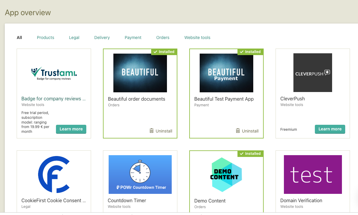The image size is (358, 215).
Task: Click Website tools label under CleverPush
Action: click(292, 105)
